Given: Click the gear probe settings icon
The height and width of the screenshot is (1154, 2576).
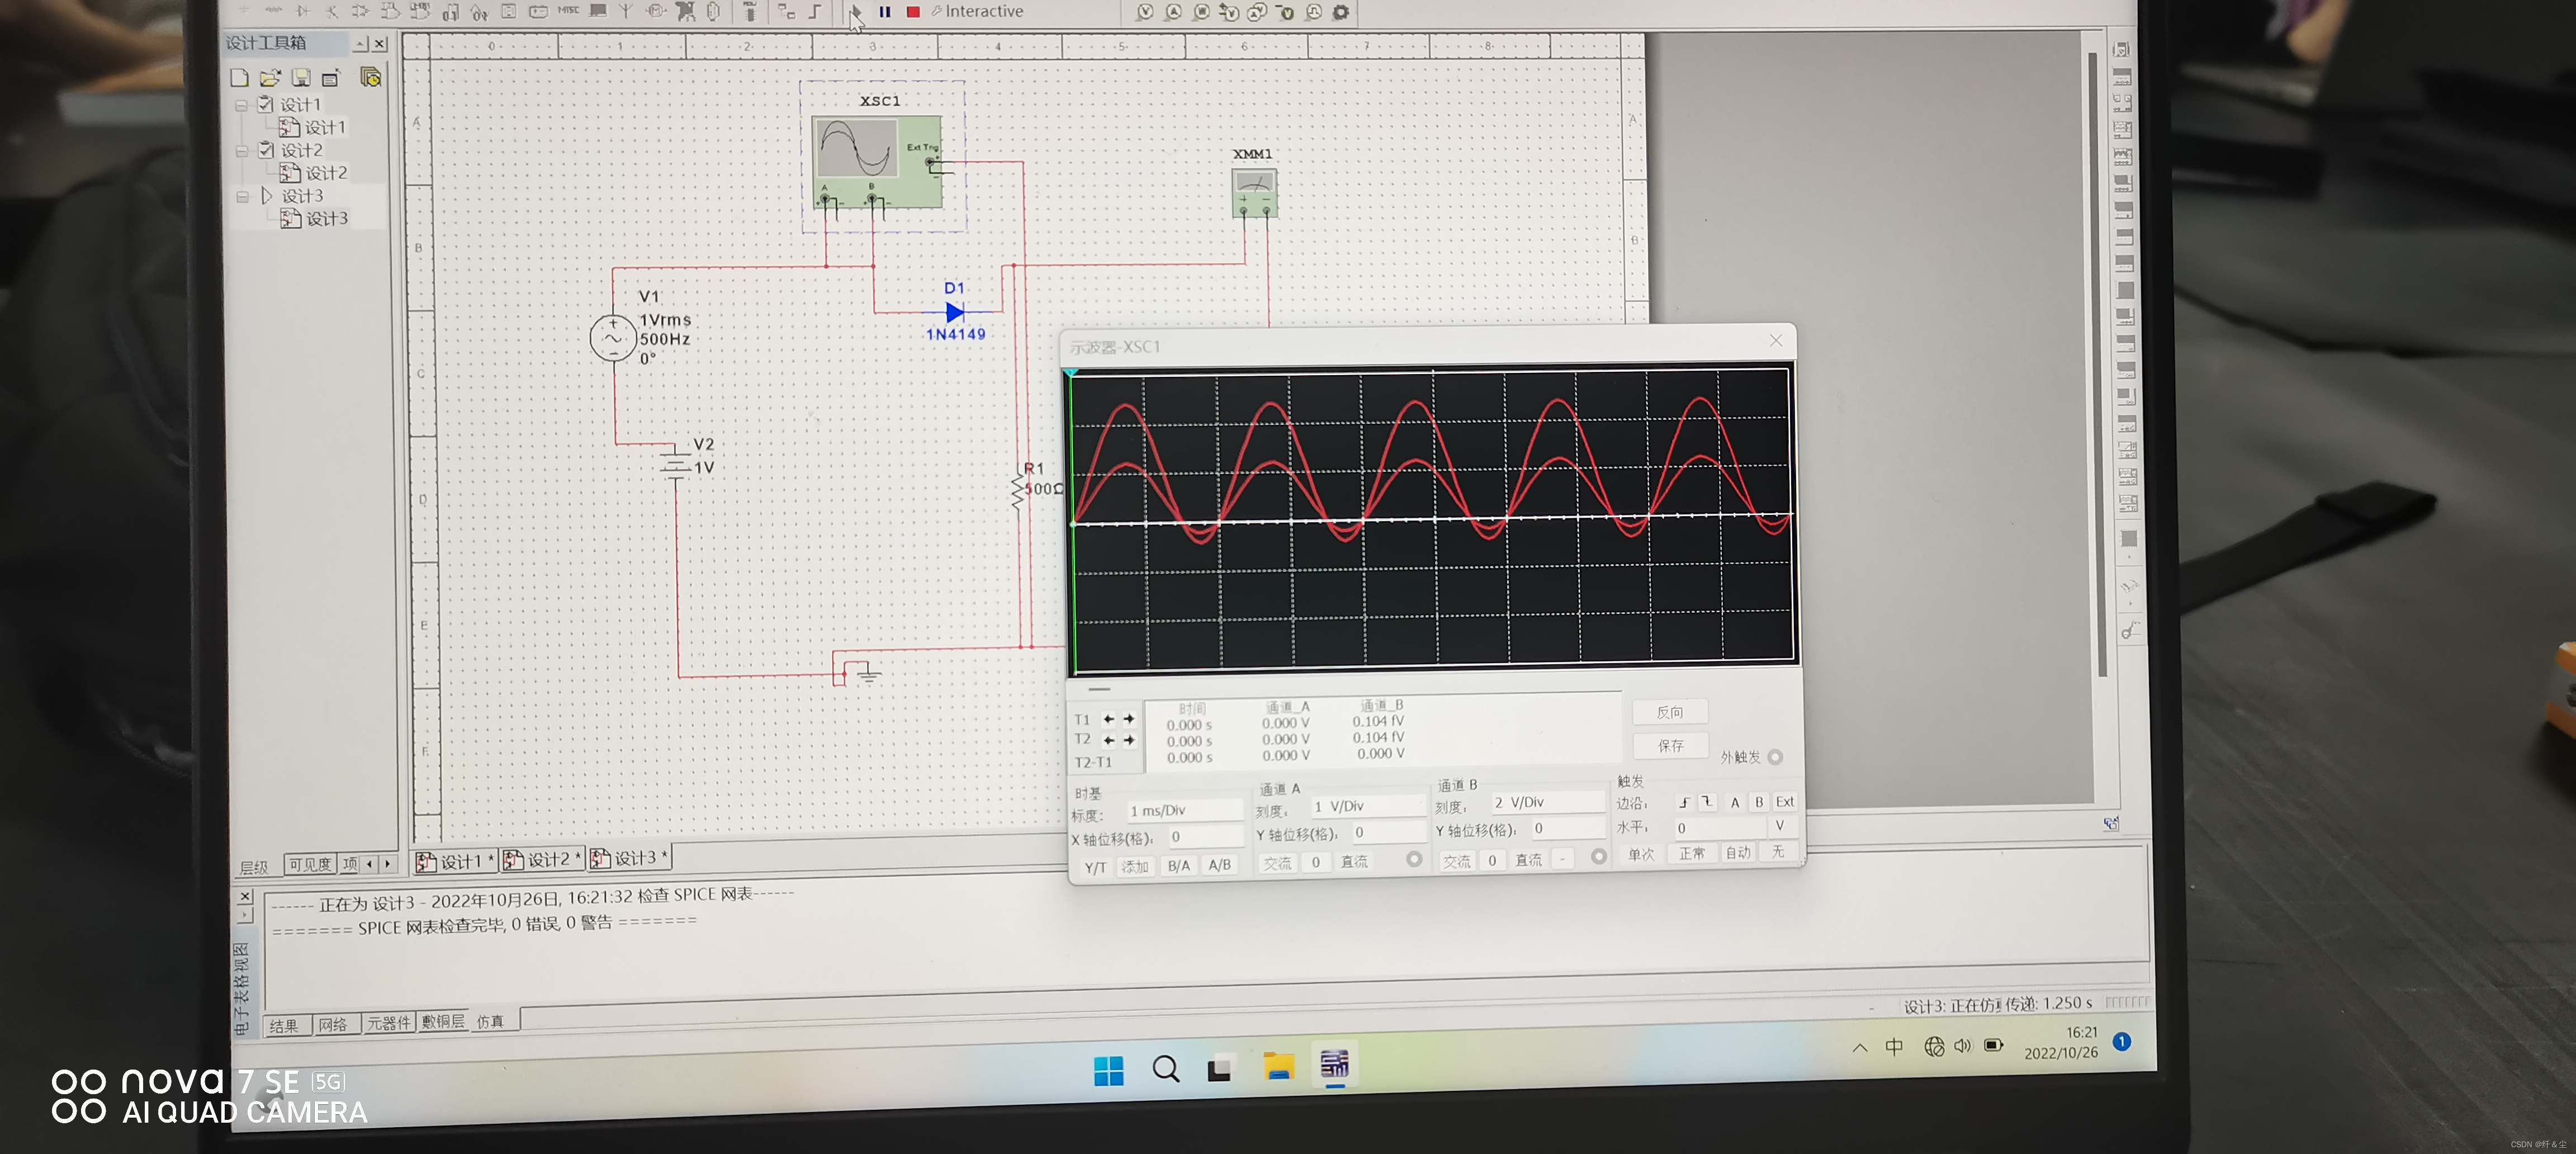Looking at the screenshot, I should [x=1341, y=12].
